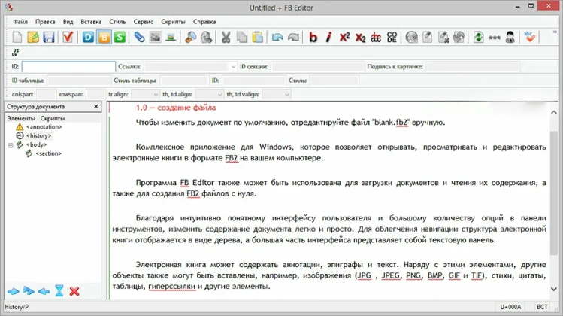
Task: Switch to Body view with the B icon
Action: tap(104, 37)
